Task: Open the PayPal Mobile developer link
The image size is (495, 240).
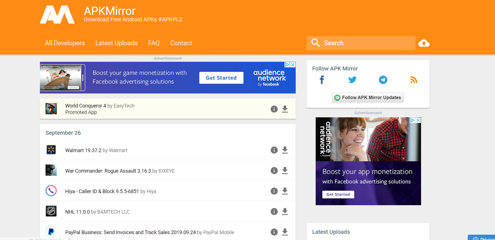Action: click(x=219, y=232)
